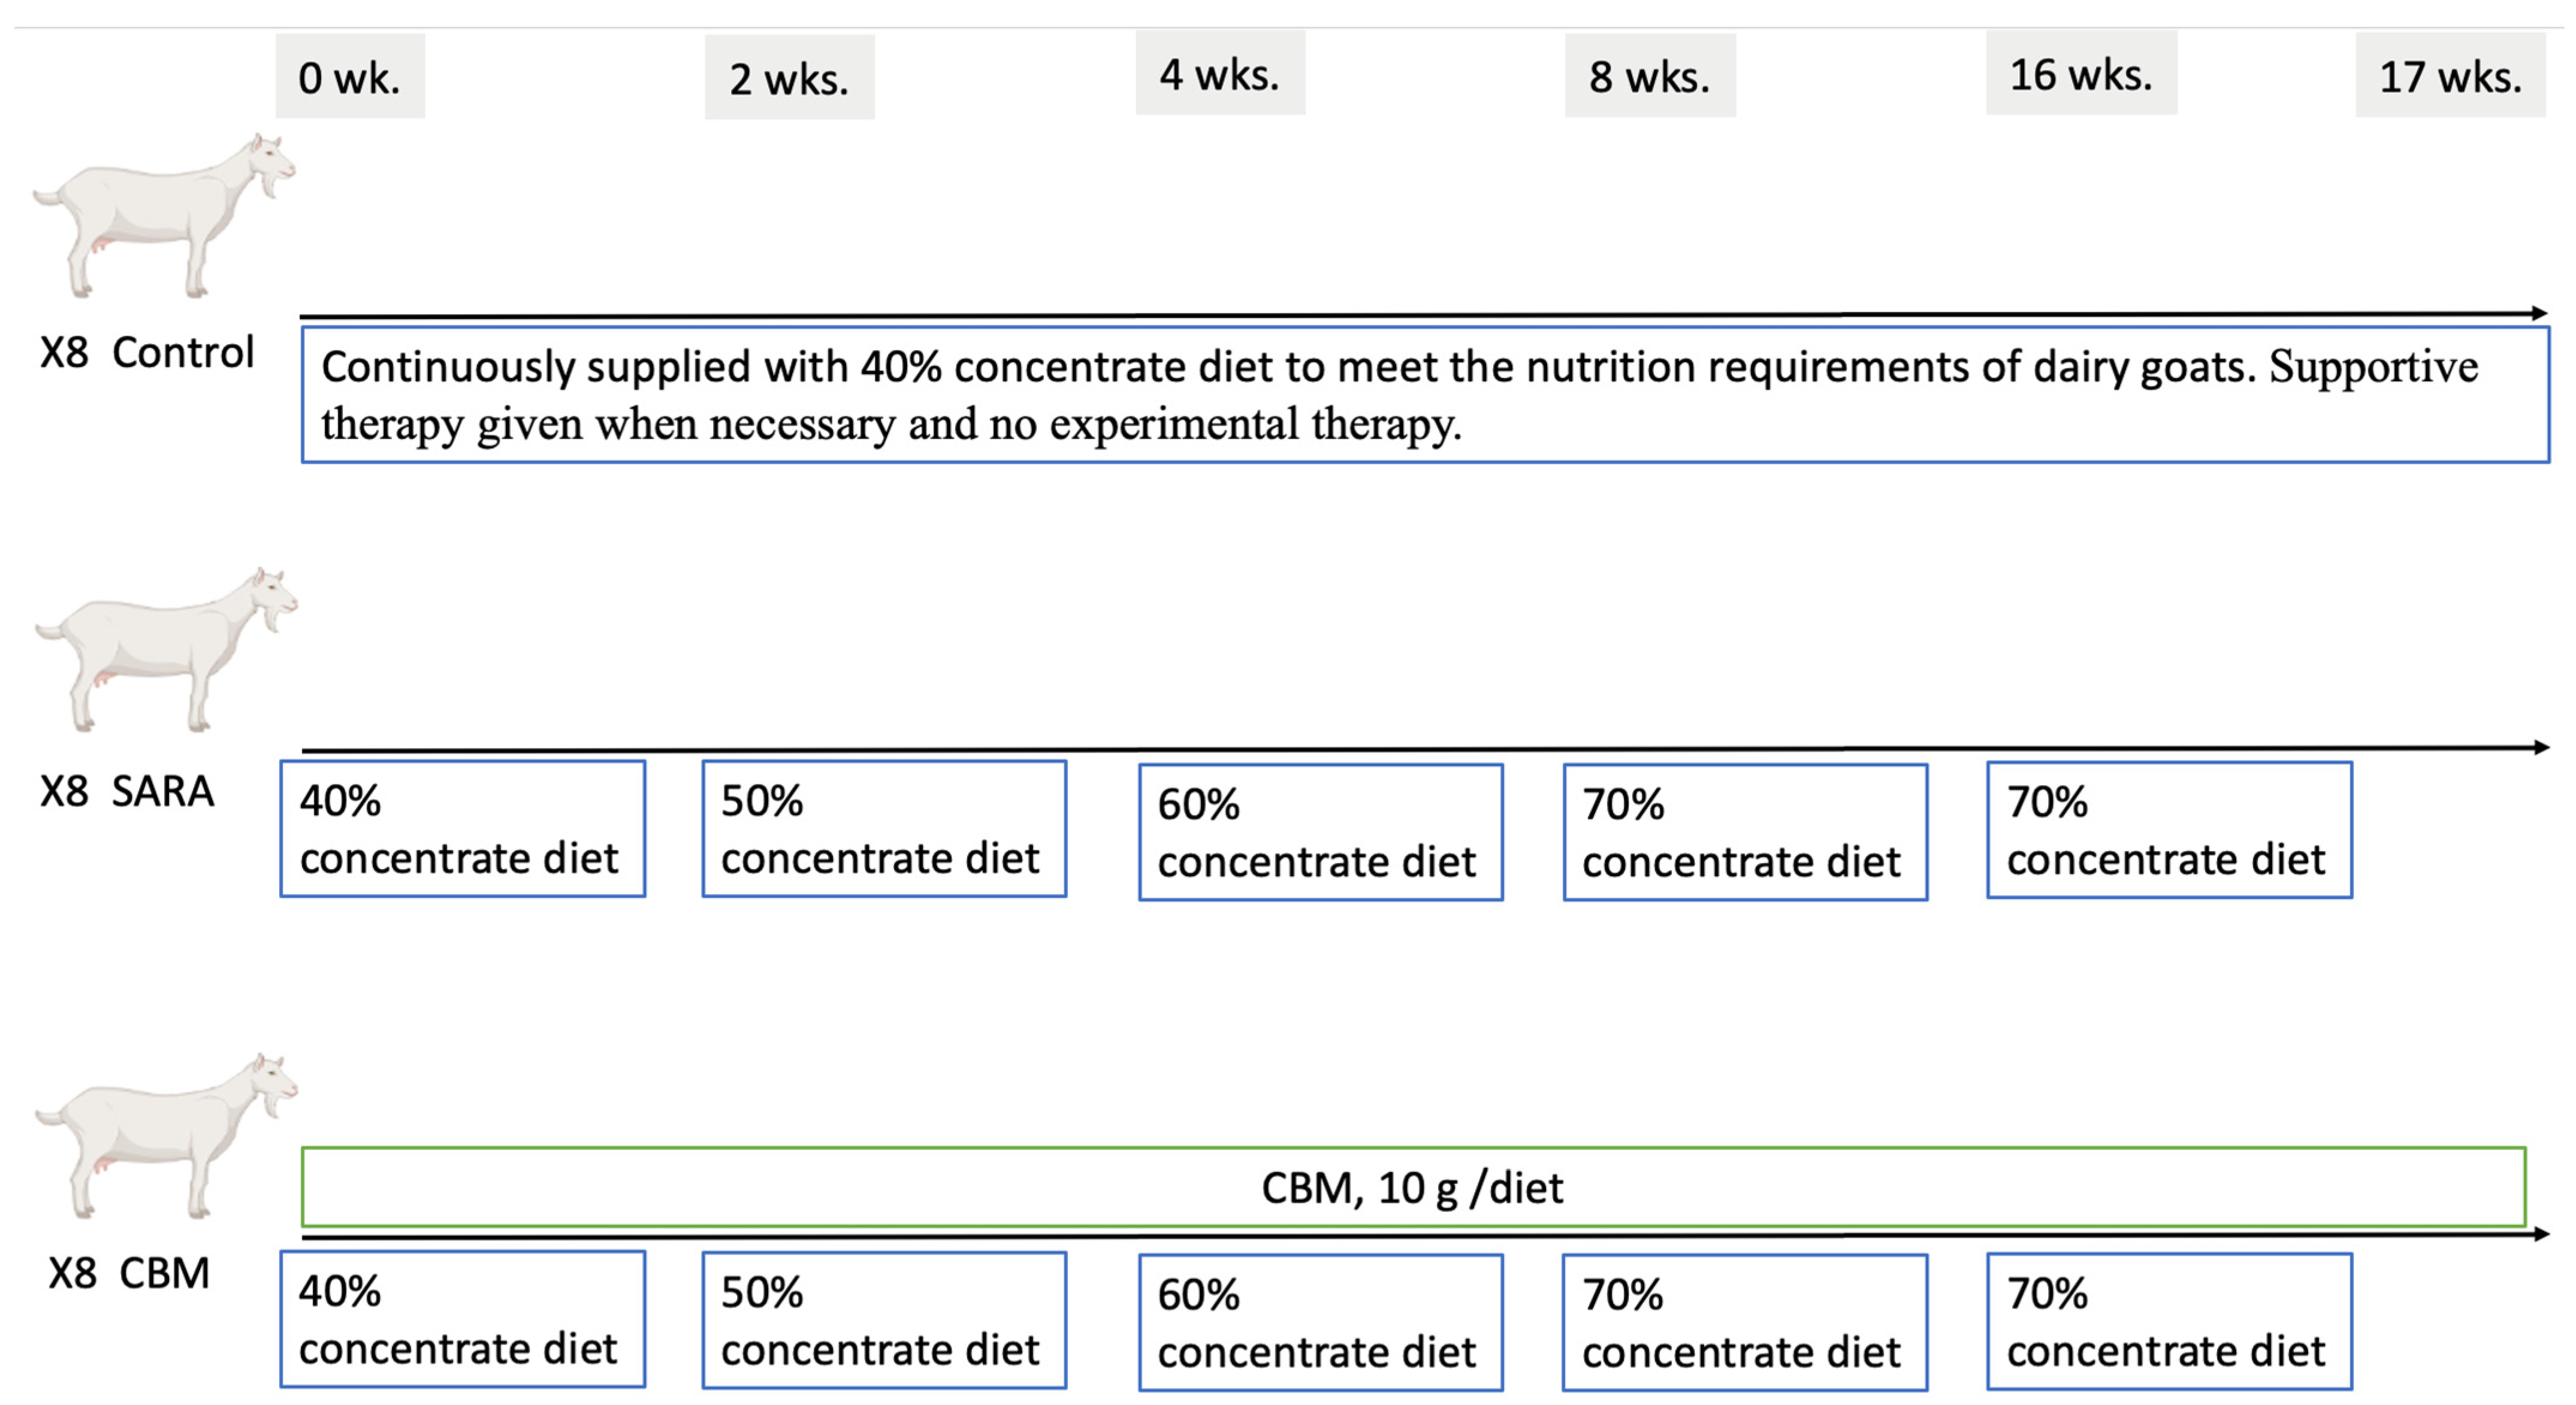Click the 16 wks. timeline label
This screenshot has height=1405, width=2576.
point(2081,74)
